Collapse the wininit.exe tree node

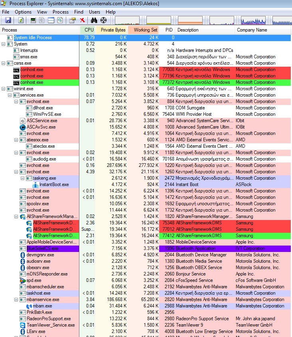coord(3,89)
